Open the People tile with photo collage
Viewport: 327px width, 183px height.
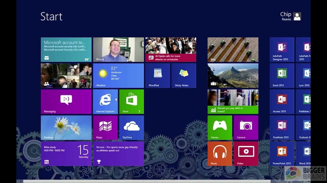point(66,76)
